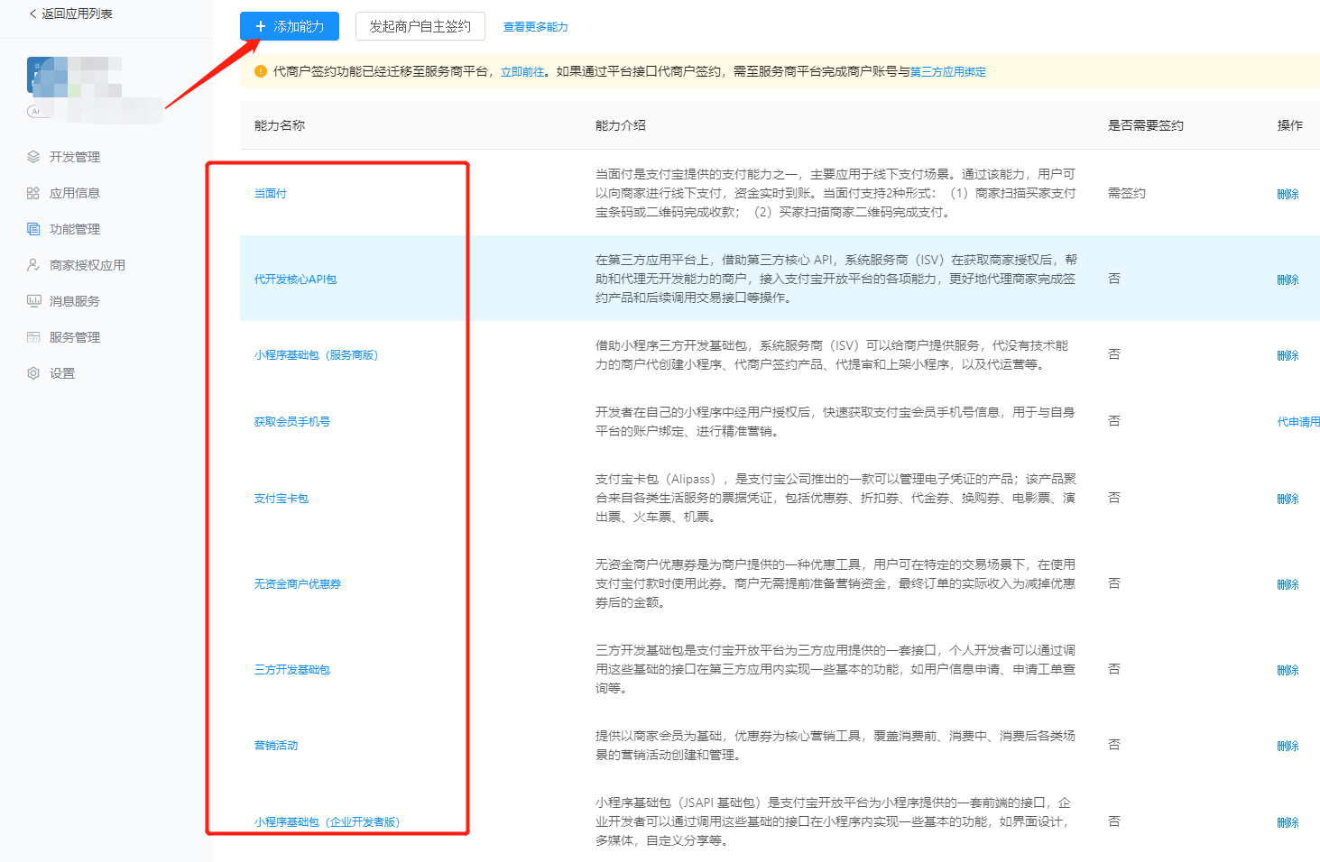1320x862 pixels.
Task: Click the 是否需要签约 column header
Action: click(1146, 125)
